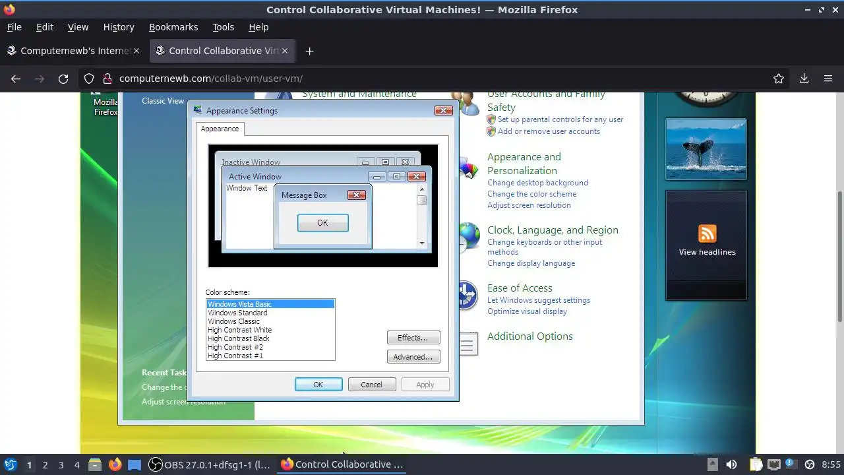Select Windows Classic color scheme

270,321
